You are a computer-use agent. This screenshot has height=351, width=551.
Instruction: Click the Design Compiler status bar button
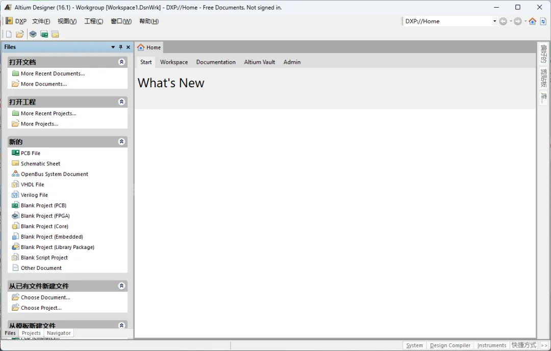point(450,345)
